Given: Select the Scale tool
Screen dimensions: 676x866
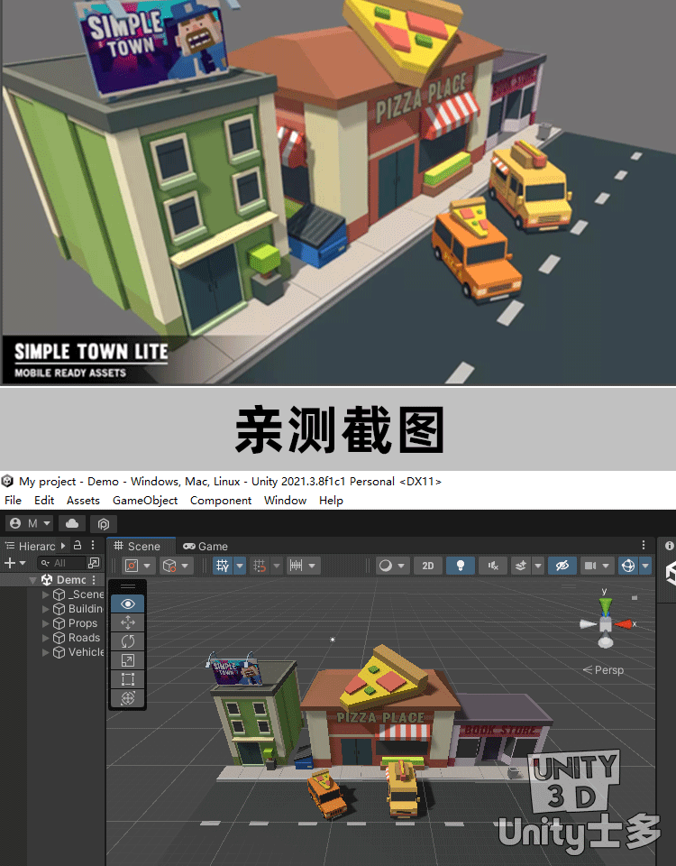Looking at the screenshot, I should click(x=127, y=660).
